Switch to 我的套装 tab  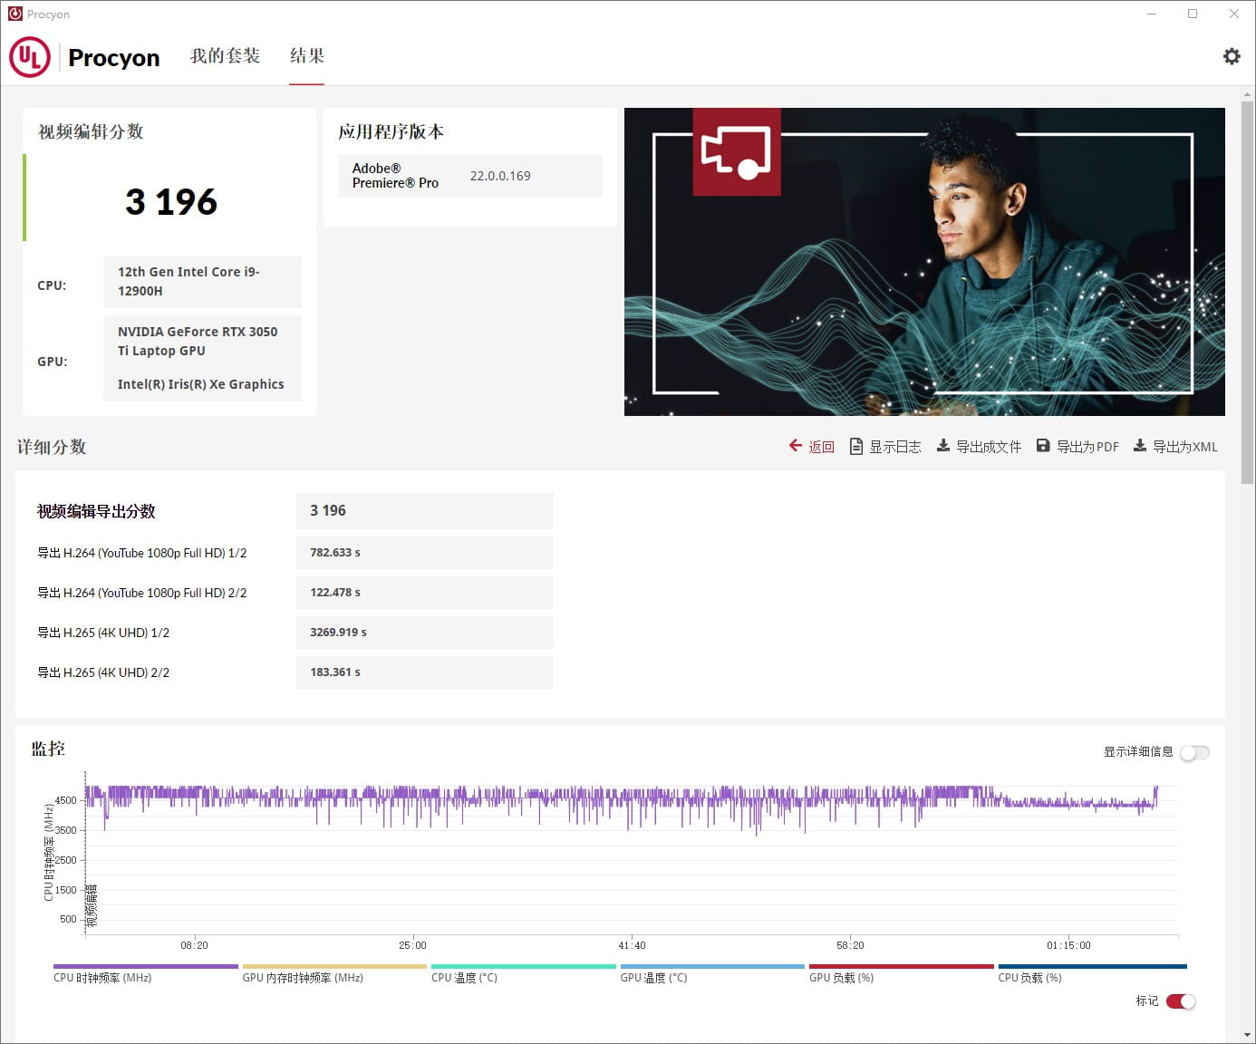(225, 56)
